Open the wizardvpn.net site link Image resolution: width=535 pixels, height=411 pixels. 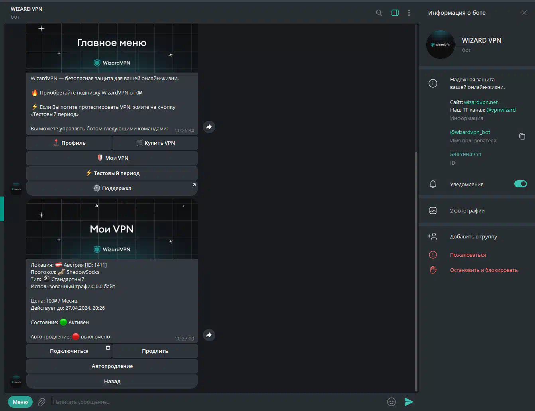(481, 102)
